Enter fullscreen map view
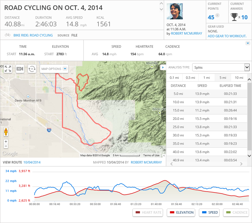 [x=8, y=69]
